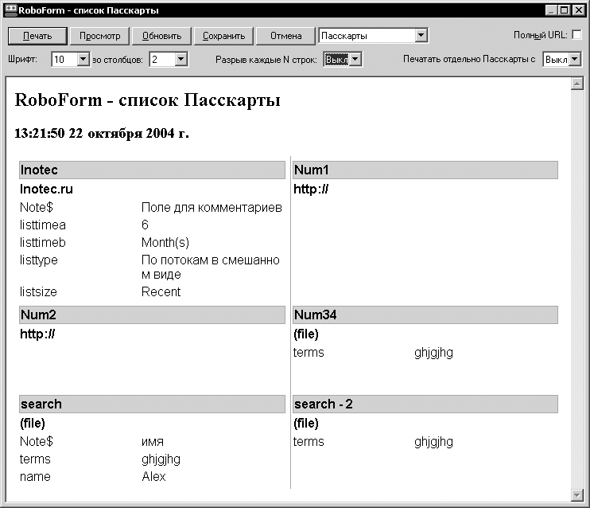Select the Num2 passcard header
The image size is (590, 508).
point(152,315)
